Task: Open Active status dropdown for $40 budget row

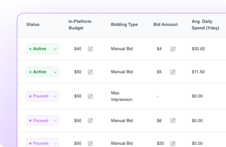Action: pyautogui.click(x=43, y=49)
